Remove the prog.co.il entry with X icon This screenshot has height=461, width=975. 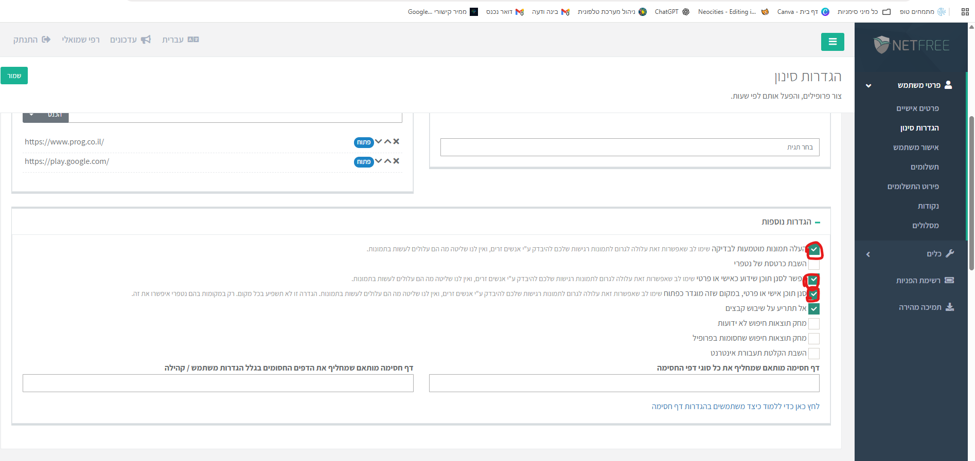(396, 141)
